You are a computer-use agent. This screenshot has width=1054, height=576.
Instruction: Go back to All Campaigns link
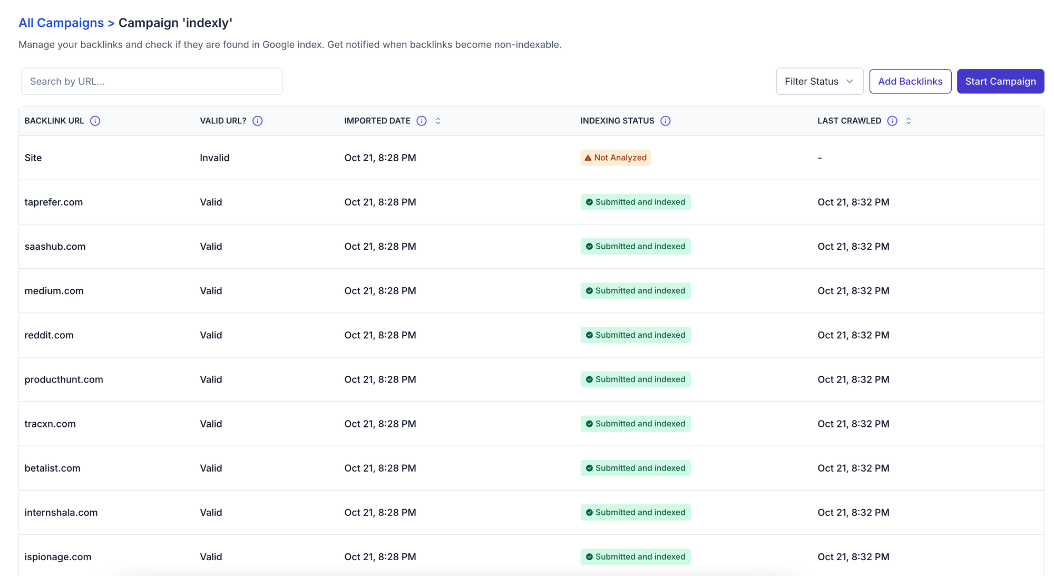pos(61,23)
